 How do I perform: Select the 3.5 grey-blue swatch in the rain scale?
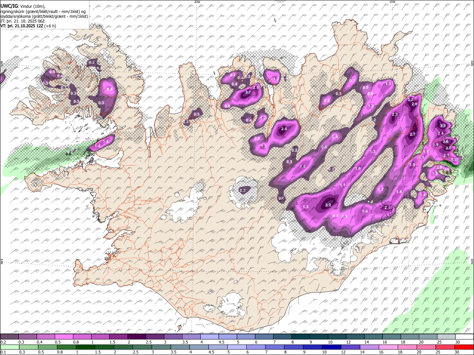click(x=180, y=347)
